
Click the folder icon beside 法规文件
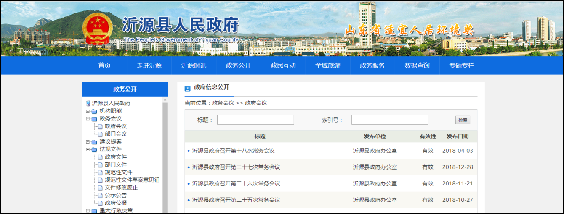tap(94, 149)
